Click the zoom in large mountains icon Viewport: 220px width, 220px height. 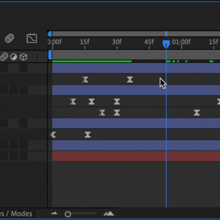(109, 213)
